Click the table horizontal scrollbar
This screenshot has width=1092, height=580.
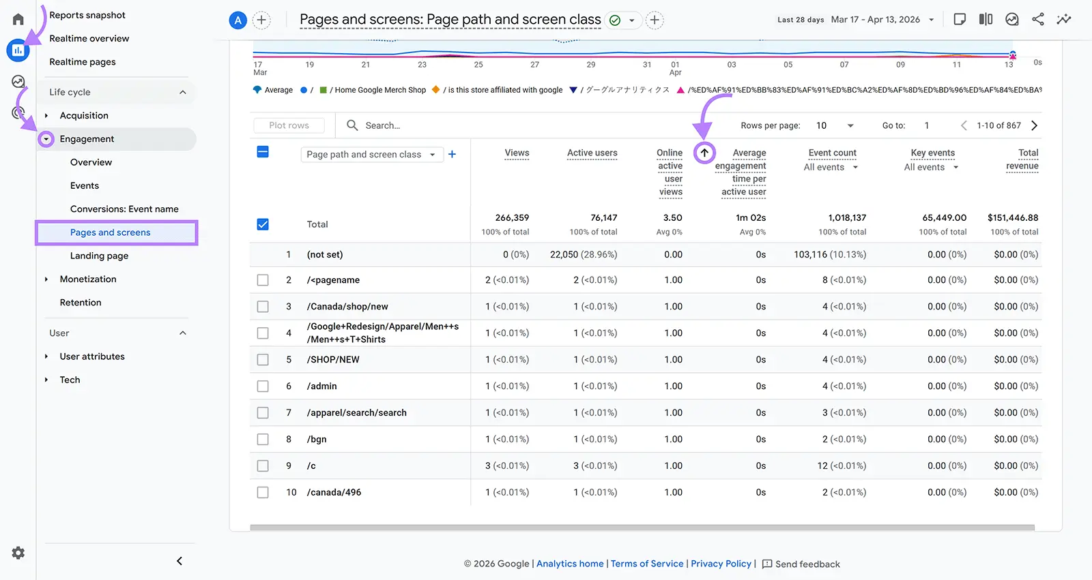pos(642,528)
